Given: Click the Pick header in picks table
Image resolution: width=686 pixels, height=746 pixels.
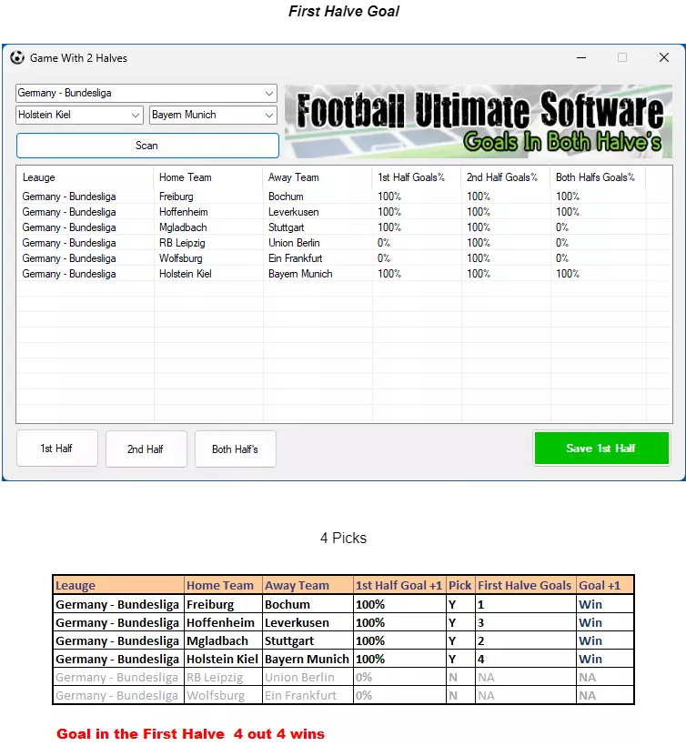Looking at the screenshot, I should (459, 585).
